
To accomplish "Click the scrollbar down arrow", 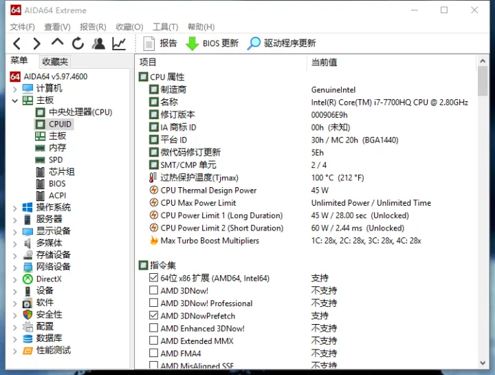I will click(483, 363).
